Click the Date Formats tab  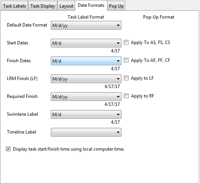(x=91, y=5)
